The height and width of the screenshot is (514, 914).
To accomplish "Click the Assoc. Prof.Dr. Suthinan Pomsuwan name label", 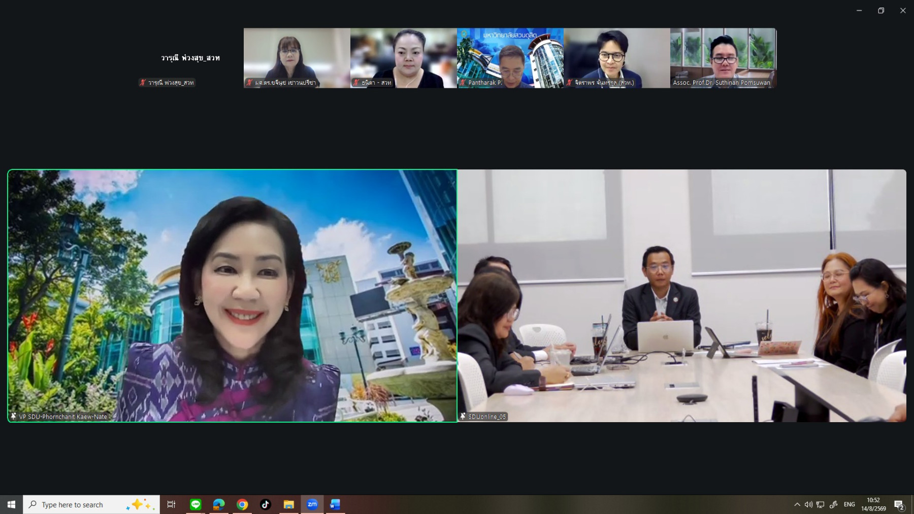I will (722, 83).
